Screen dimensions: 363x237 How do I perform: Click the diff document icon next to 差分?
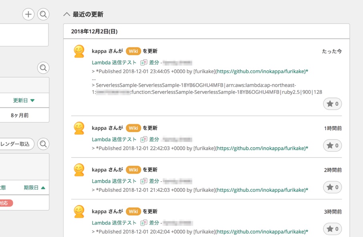[x=143, y=62]
